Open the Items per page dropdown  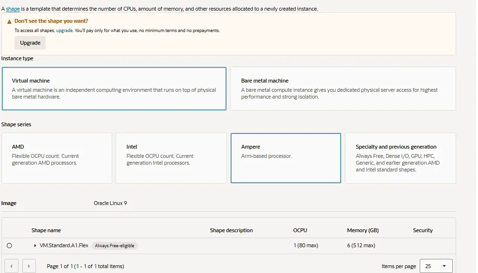tap(436, 266)
